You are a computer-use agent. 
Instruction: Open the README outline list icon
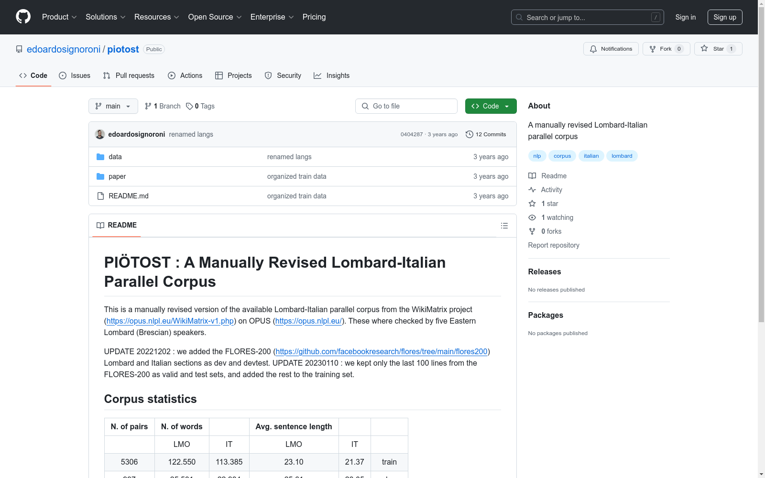(504, 226)
